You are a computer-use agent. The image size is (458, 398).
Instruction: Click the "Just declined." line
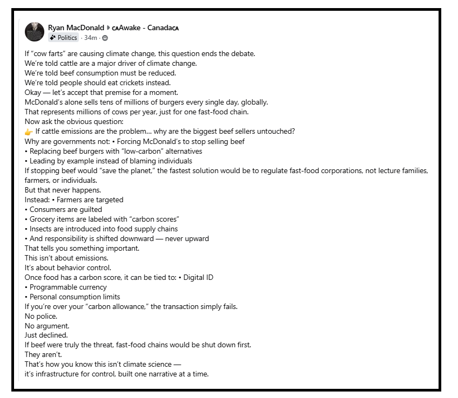[x=46, y=335]
